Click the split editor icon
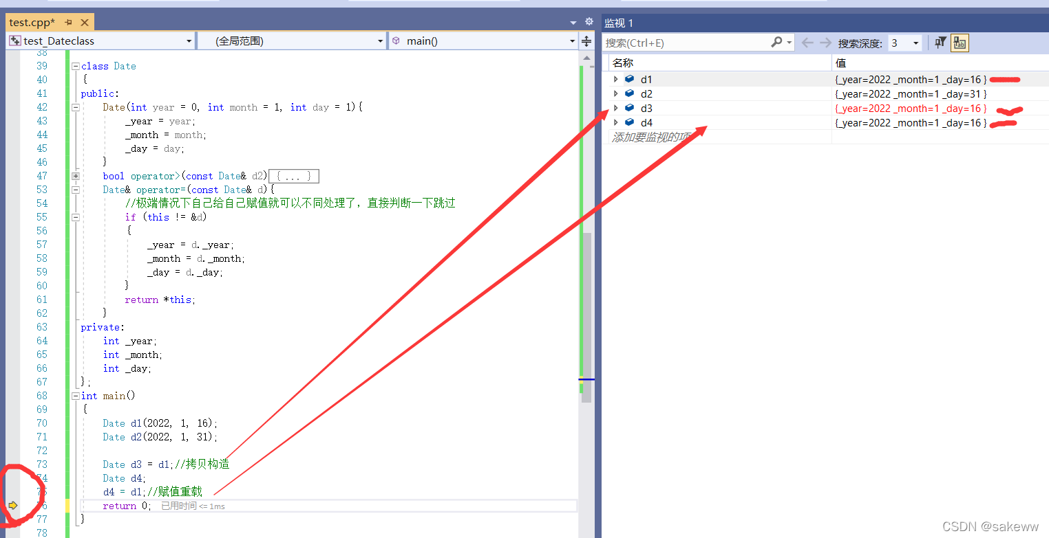The image size is (1049, 538). pyautogui.click(x=586, y=41)
